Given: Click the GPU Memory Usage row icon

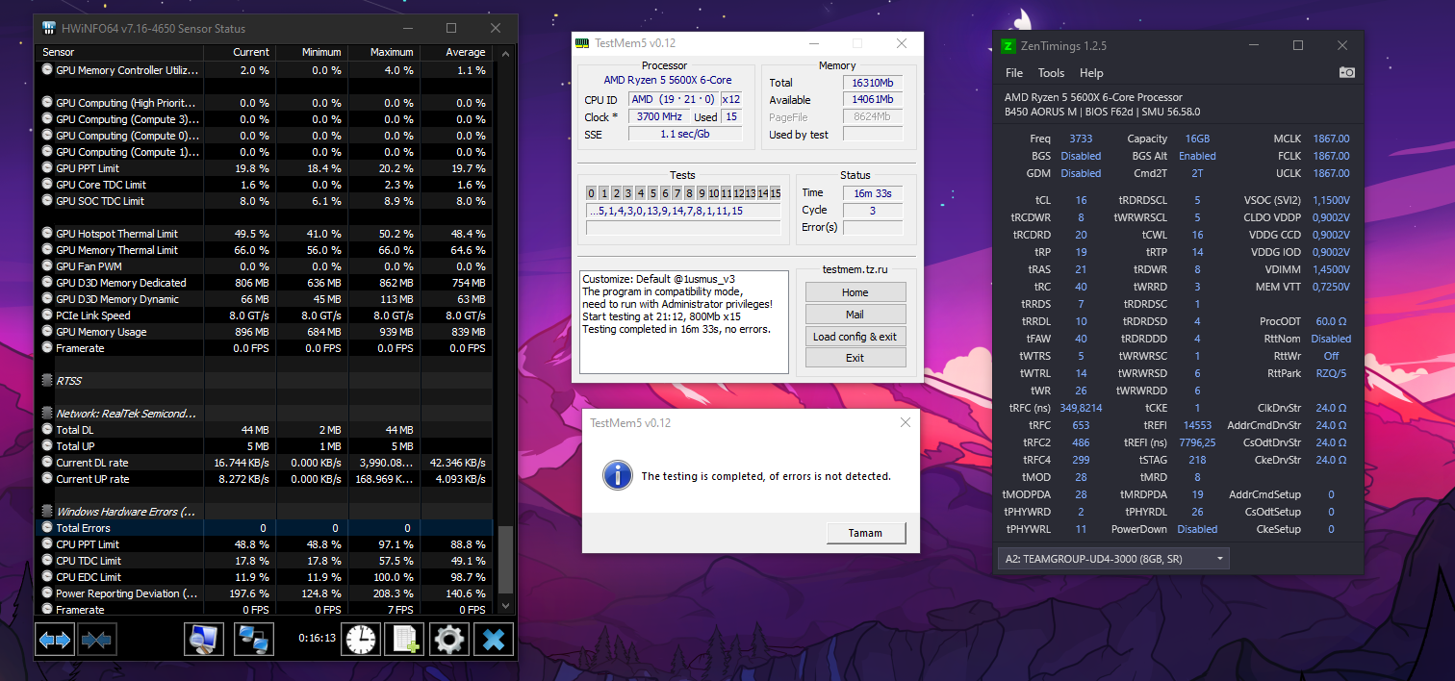Looking at the screenshot, I should [x=48, y=332].
